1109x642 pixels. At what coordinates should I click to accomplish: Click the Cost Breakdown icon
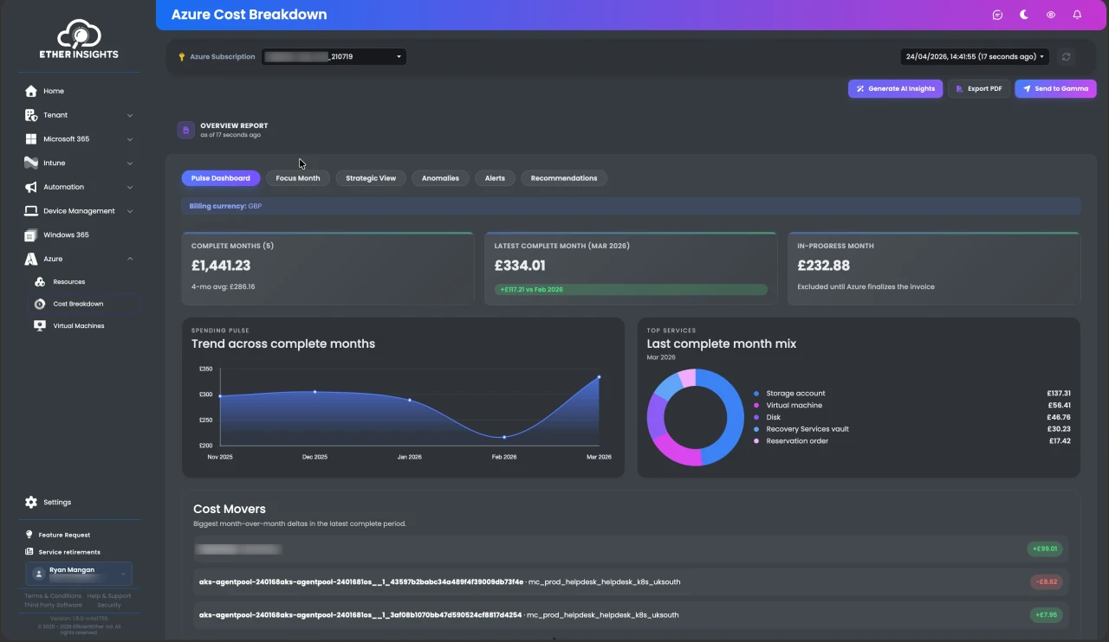(40, 304)
